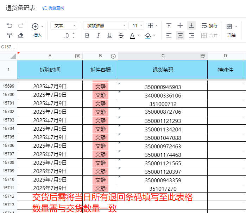Align text to the left

pos(169,35)
